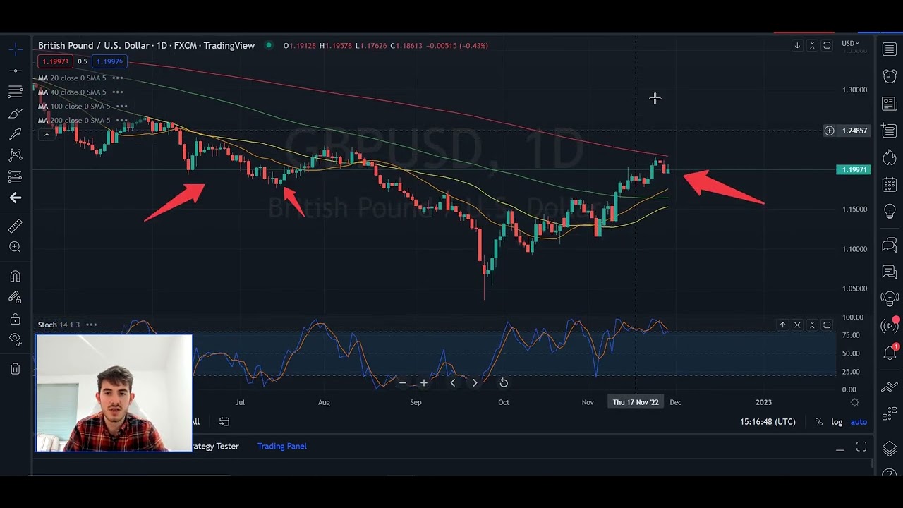Screen dimensions: 903x508
Task: Maximize the Stoch pane
Action: 827,325
